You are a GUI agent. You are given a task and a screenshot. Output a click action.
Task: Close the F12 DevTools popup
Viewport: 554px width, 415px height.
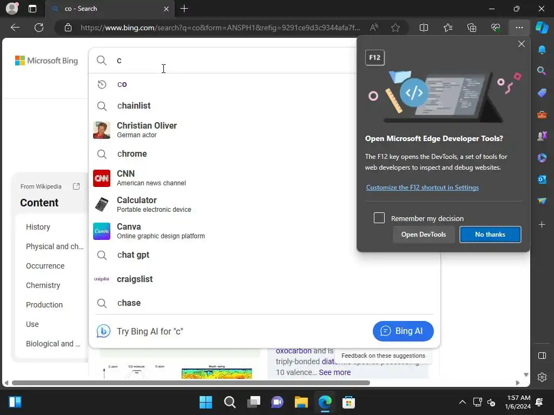tap(521, 44)
